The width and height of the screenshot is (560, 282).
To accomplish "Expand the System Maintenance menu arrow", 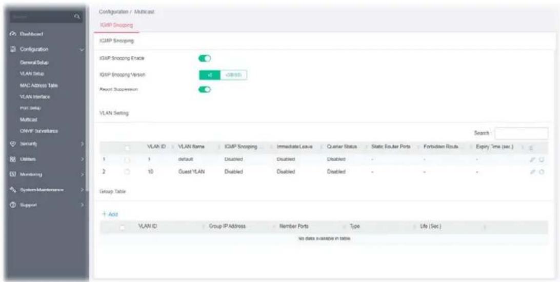I will [83, 190].
